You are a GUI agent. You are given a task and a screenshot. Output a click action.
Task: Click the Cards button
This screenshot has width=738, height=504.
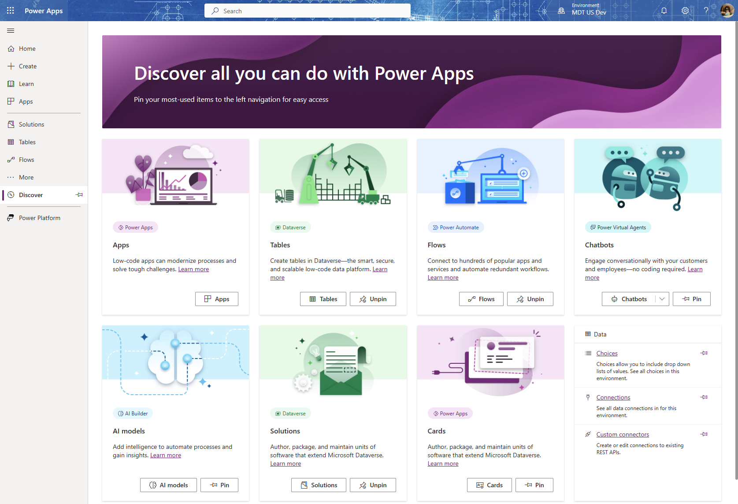(x=490, y=485)
